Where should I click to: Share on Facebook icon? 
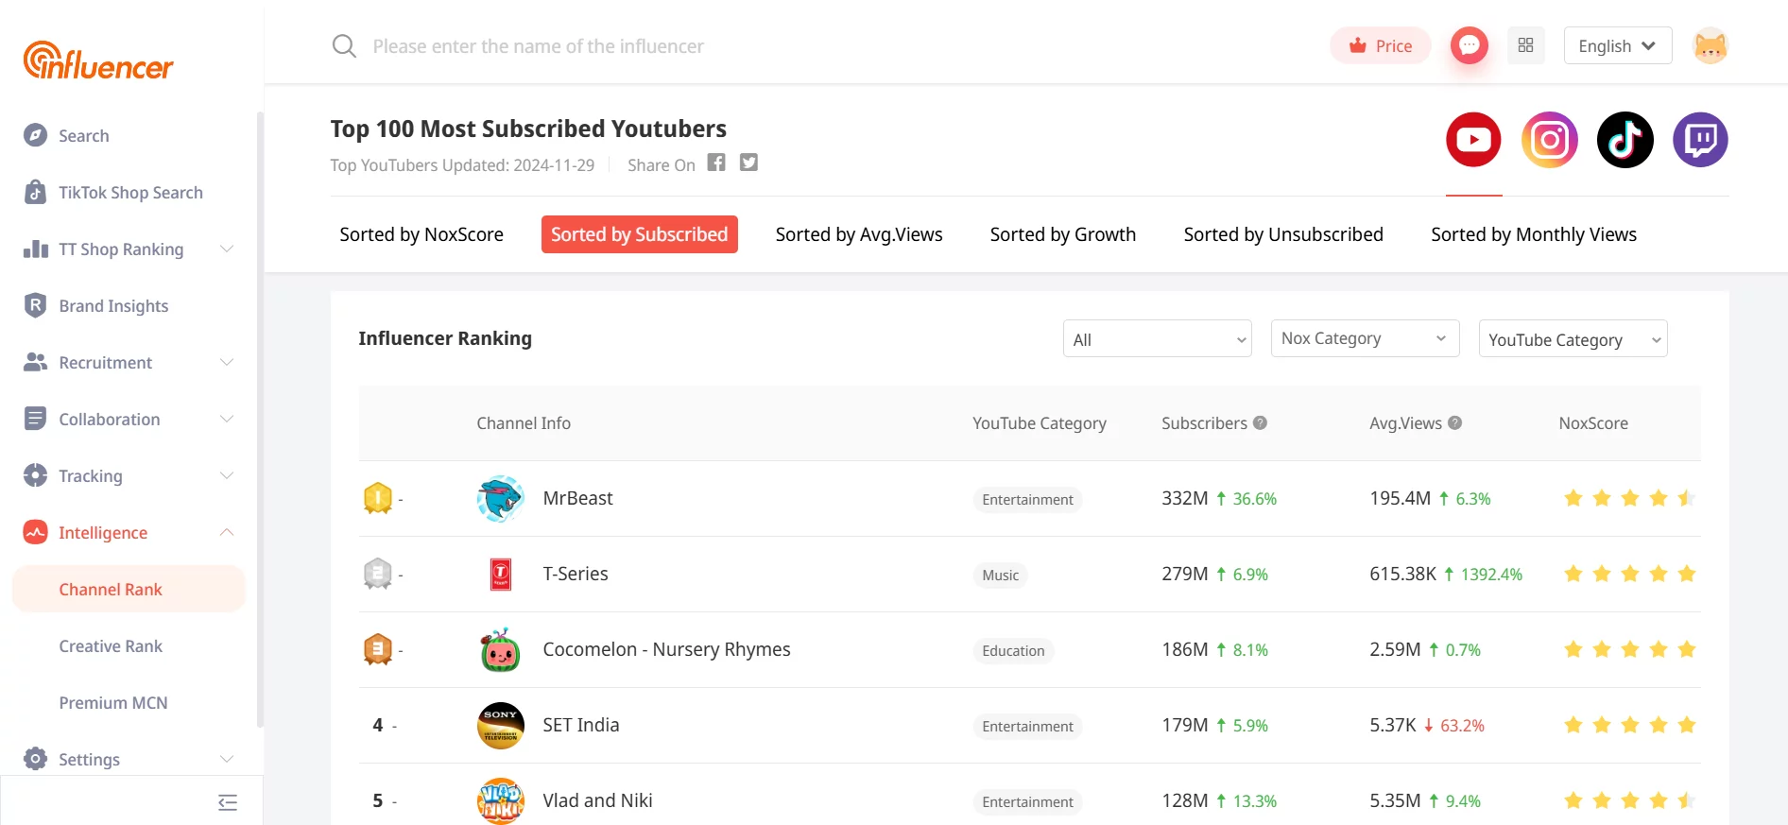716,163
